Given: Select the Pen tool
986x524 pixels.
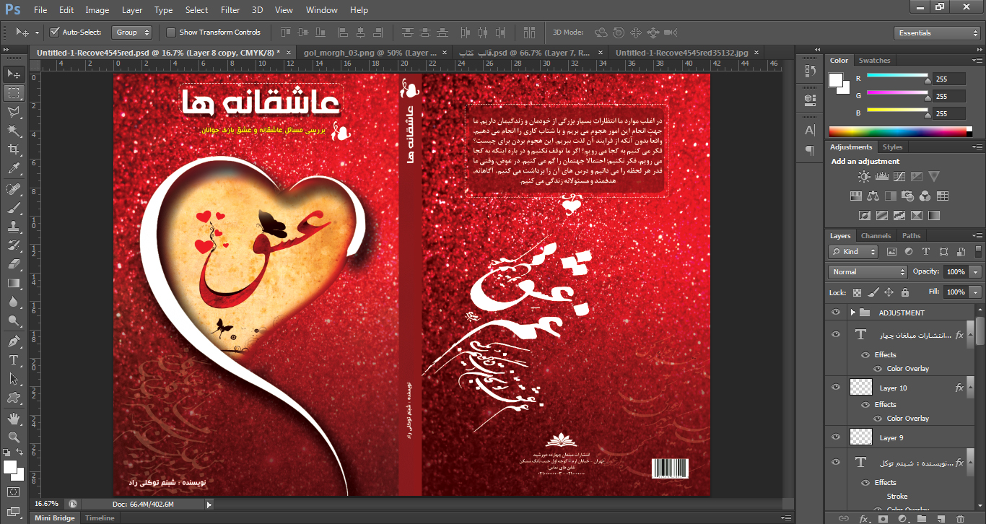Looking at the screenshot, I should point(13,341).
